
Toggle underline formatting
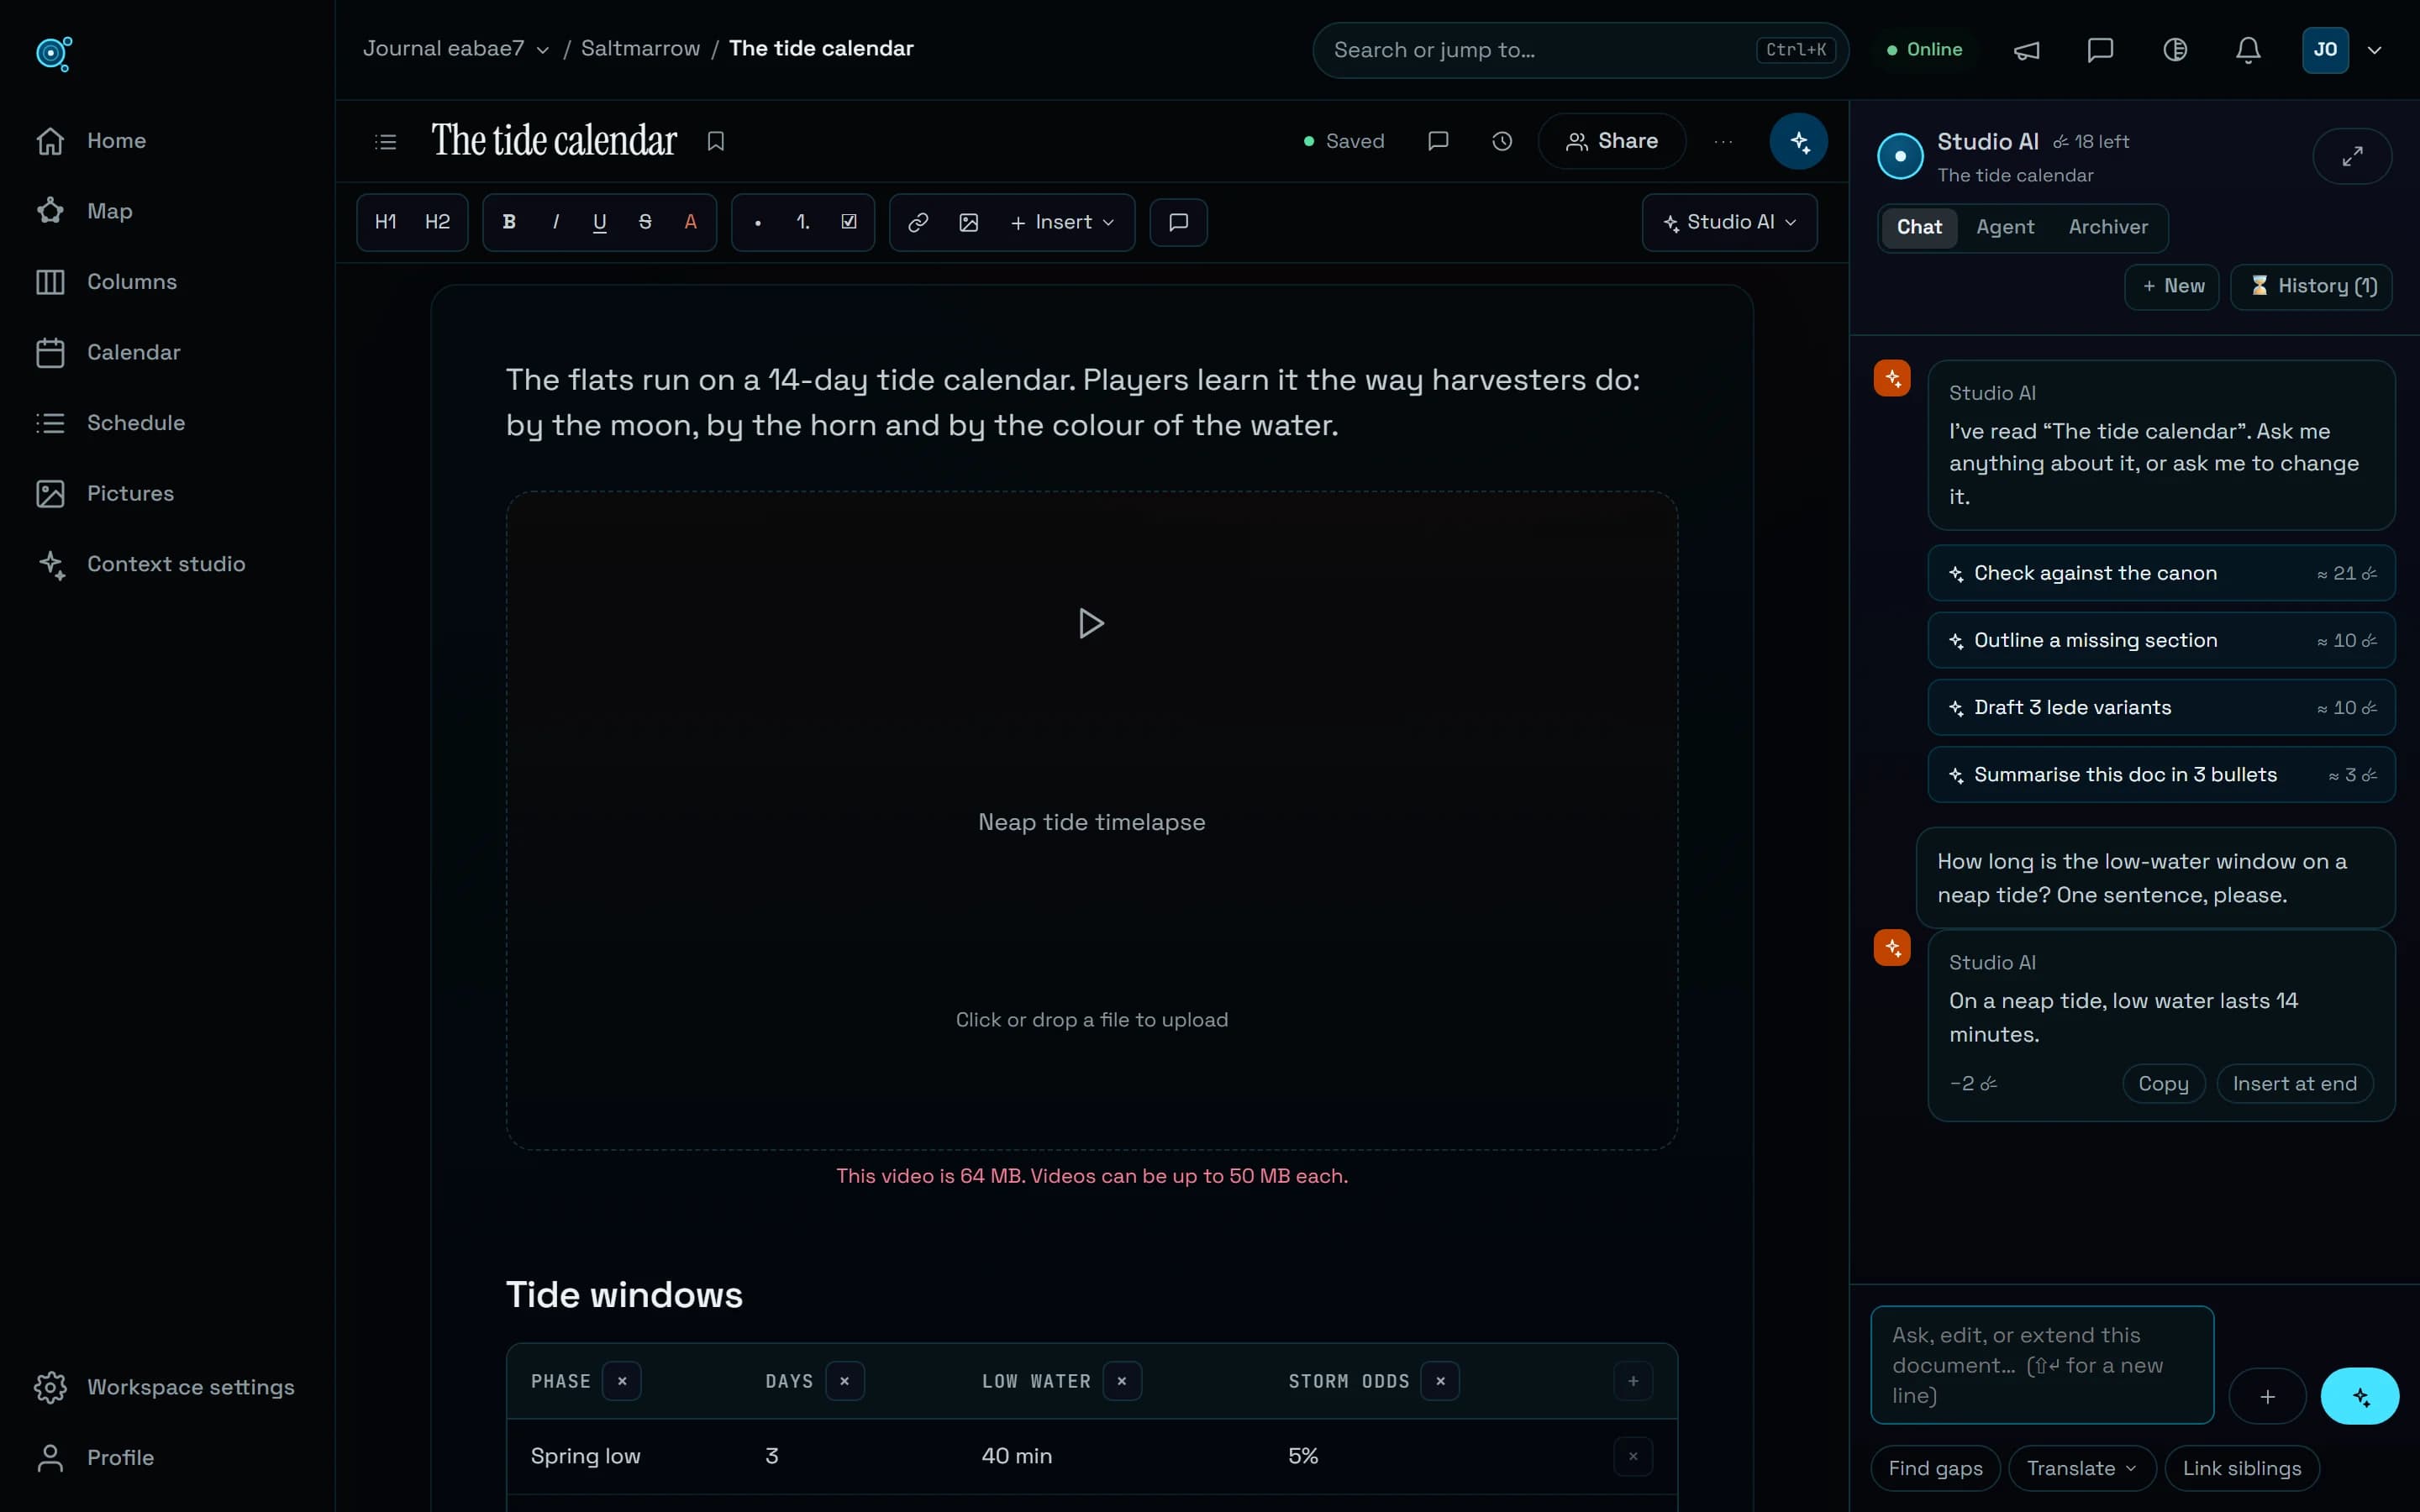[599, 222]
